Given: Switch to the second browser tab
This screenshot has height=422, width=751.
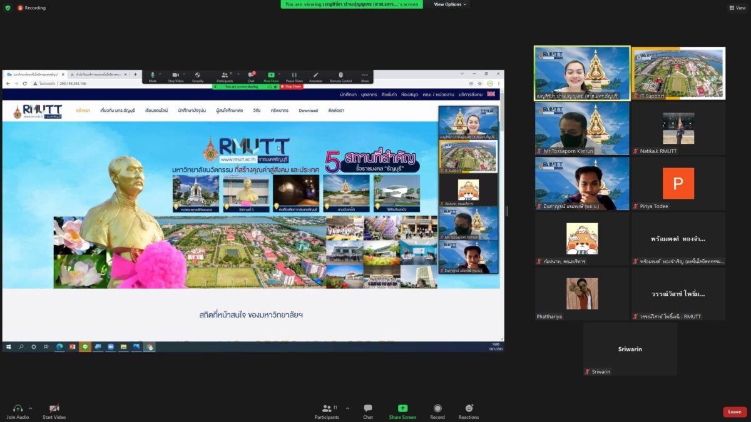Looking at the screenshot, I should [99, 74].
